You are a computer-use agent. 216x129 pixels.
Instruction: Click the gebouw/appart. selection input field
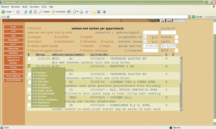pos(151,33)
